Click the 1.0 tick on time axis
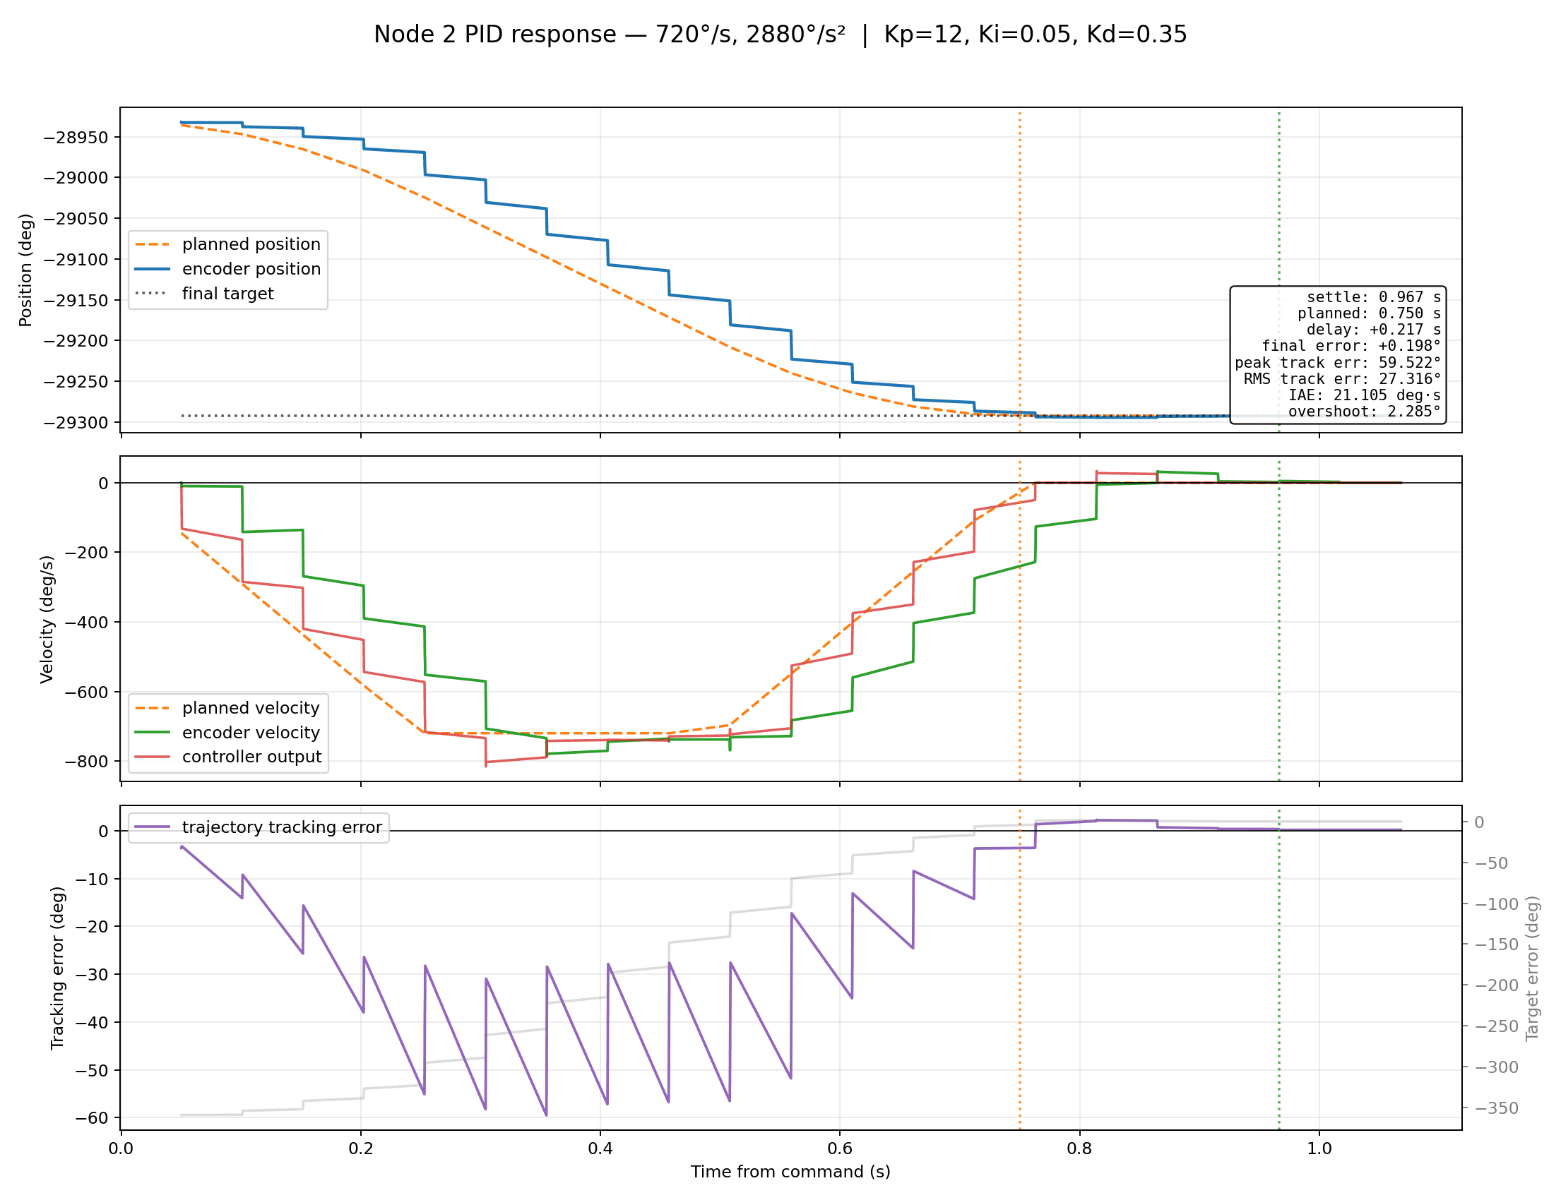This screenshot has width=1561, height=1200. point(1319,1148)
